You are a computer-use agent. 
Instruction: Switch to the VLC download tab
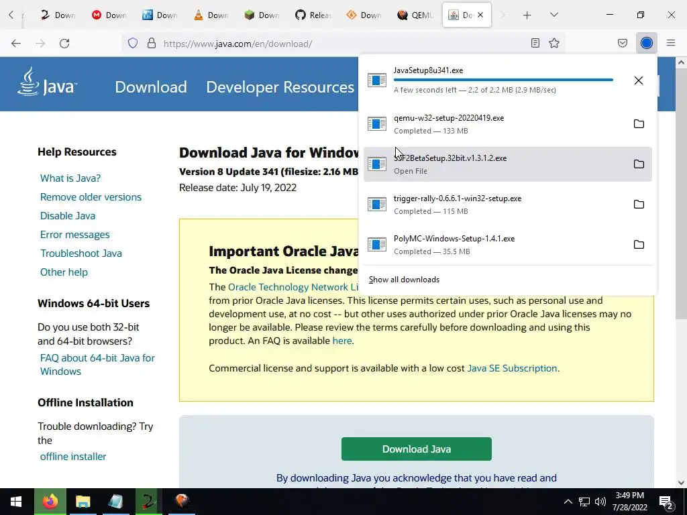(211, 15)
